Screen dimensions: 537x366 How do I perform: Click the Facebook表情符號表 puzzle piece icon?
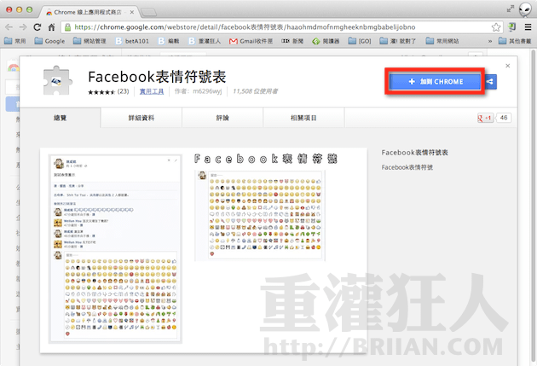(x=57, y=81)
